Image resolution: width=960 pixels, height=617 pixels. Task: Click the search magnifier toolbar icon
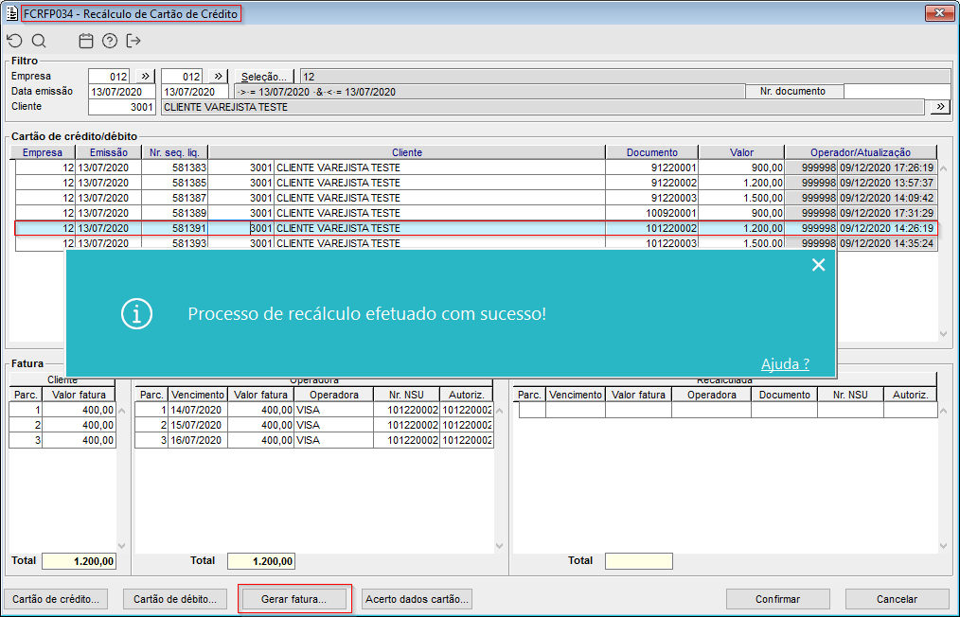39,41
